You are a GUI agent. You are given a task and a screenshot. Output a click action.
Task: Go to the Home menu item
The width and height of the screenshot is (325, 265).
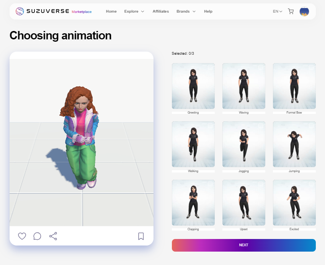coord(111,11)
